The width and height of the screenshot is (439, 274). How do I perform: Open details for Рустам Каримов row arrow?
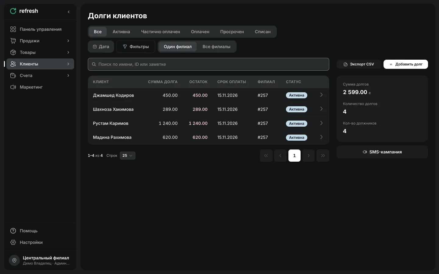pyautogui.click(x=321, y=123)
